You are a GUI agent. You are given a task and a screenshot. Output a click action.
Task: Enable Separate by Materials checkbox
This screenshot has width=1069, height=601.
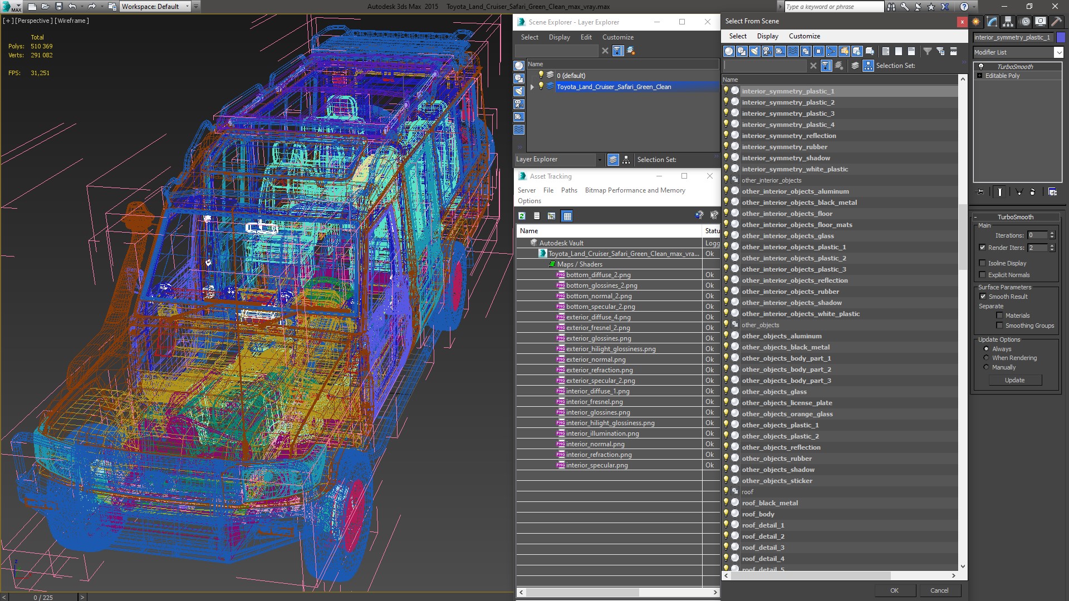coord(999,316)
